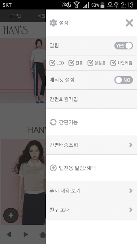Enable the 에티켓 설정 toggle
This screenshot has height=244, width=137.
tap(124, 80)
